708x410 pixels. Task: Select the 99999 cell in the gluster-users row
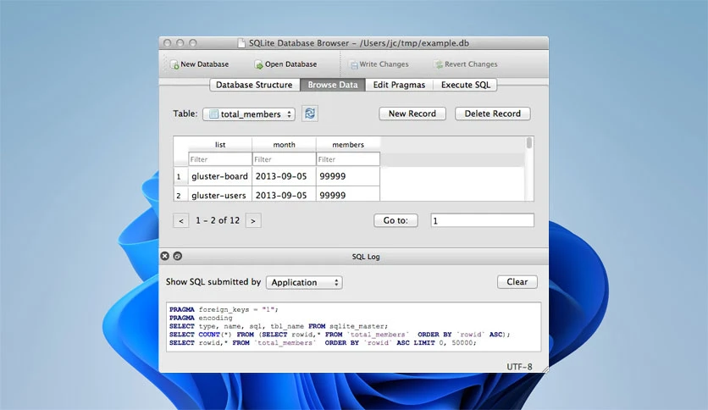[348, 194]
